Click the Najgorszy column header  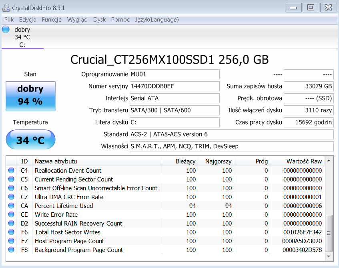click(216, 161)
